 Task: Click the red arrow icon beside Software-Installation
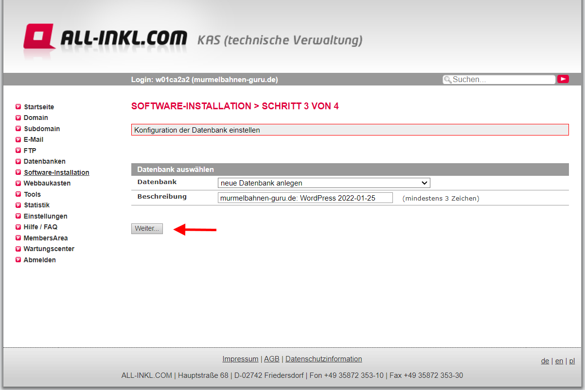[x=18, y=172]
